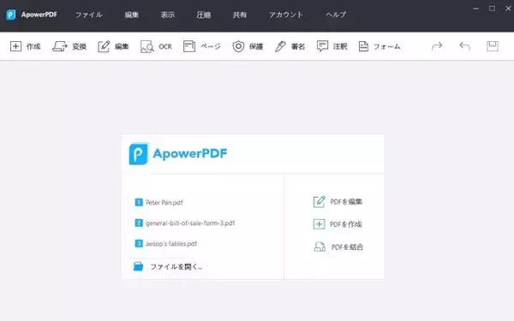Open the 共有 menu
The width and height of the screenshot is (514, 321).
coord(240,15)
